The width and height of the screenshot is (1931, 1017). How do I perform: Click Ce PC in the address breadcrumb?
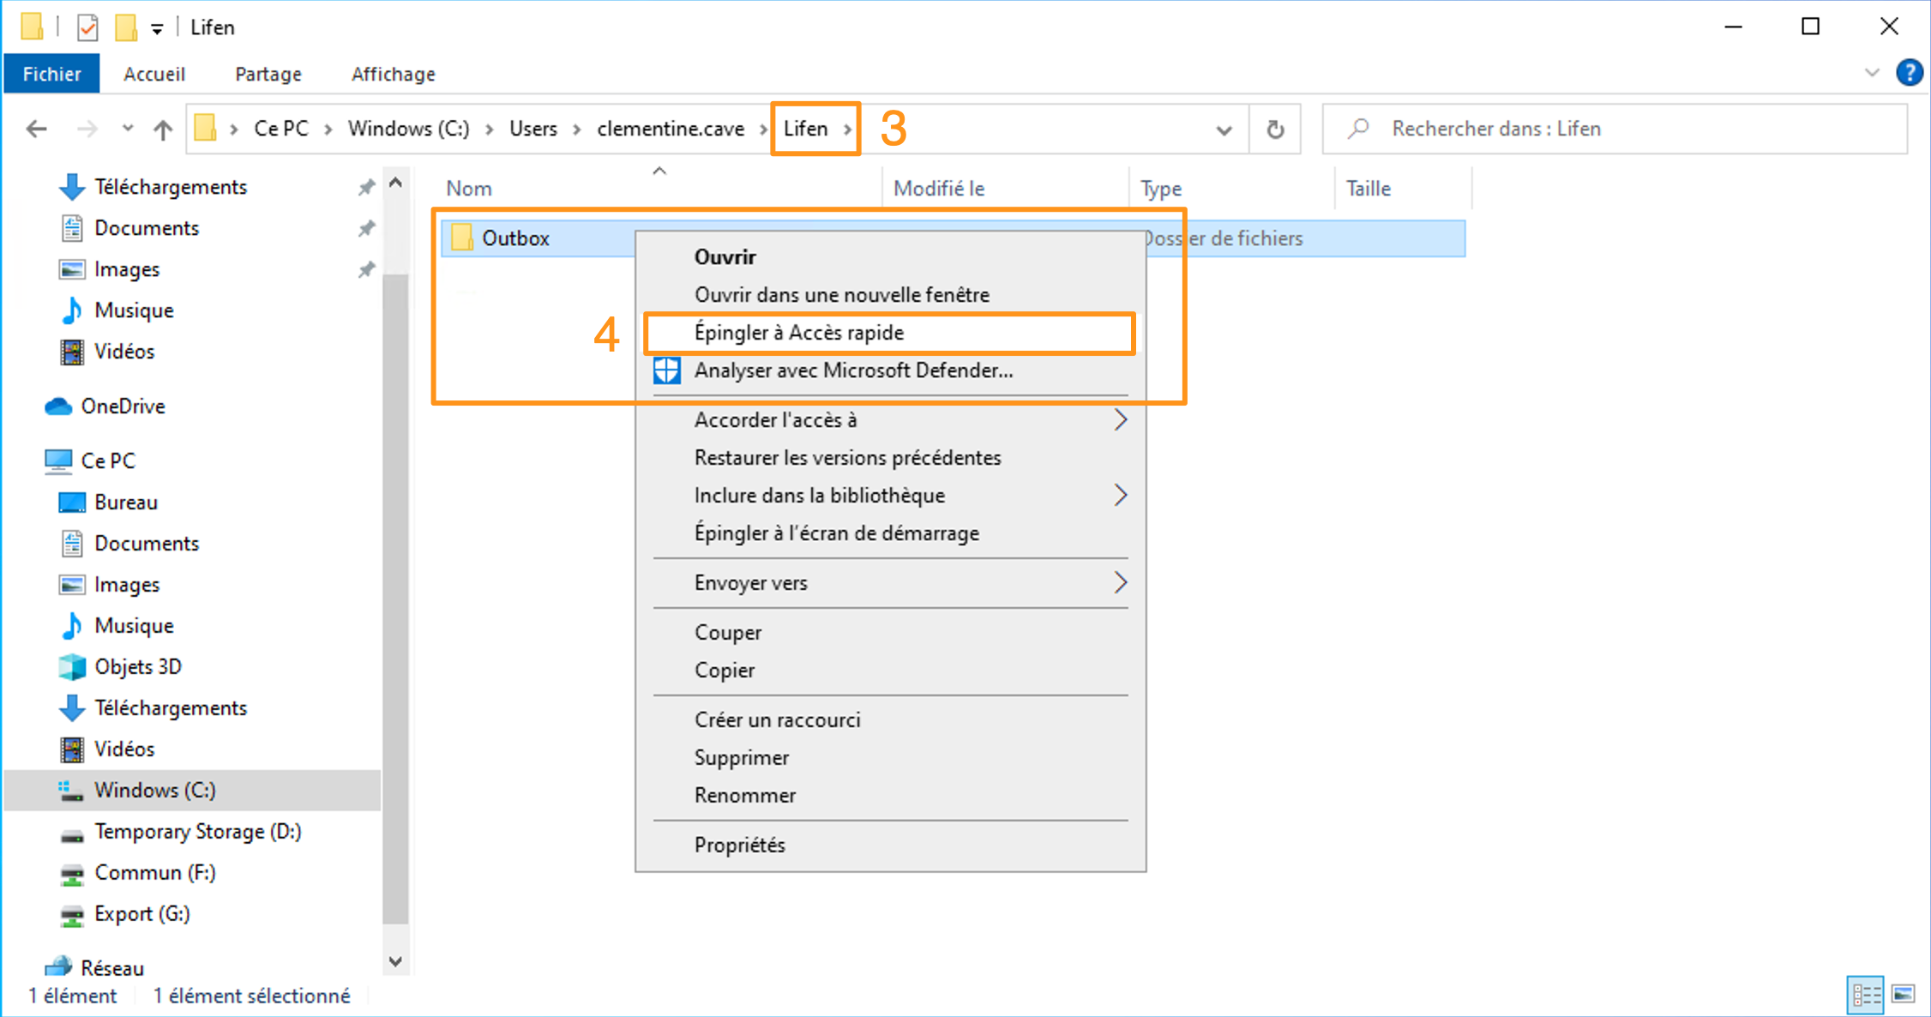click(x=281, y=129)
